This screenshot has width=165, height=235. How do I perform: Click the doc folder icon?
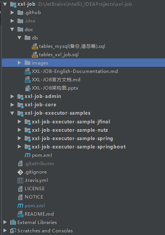pos(20,29)
